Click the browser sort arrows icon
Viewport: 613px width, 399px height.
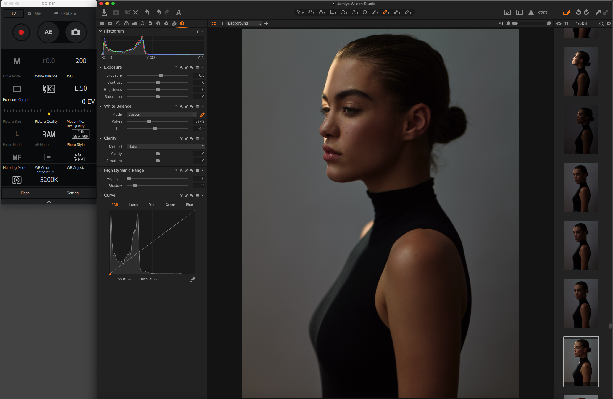point(567,24)
